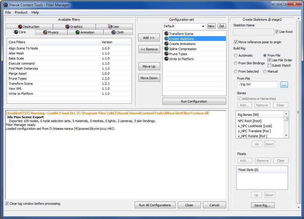Click the Transform Scene filter icon
The height and width of the screenshot is (219, 304).
coord(166,33)
